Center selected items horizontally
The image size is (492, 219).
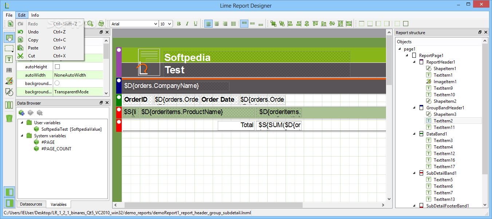(x=307, y=24)
